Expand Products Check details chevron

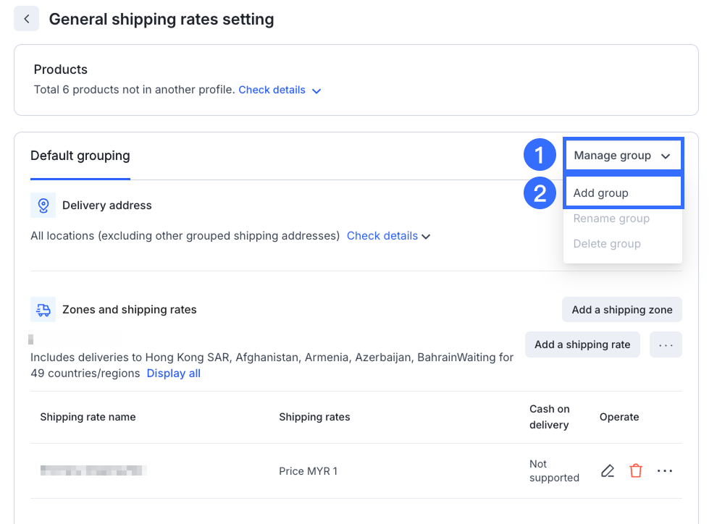tap(316, 90)
